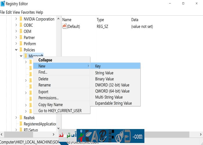Click the Type column header

(x=100, y=20)
